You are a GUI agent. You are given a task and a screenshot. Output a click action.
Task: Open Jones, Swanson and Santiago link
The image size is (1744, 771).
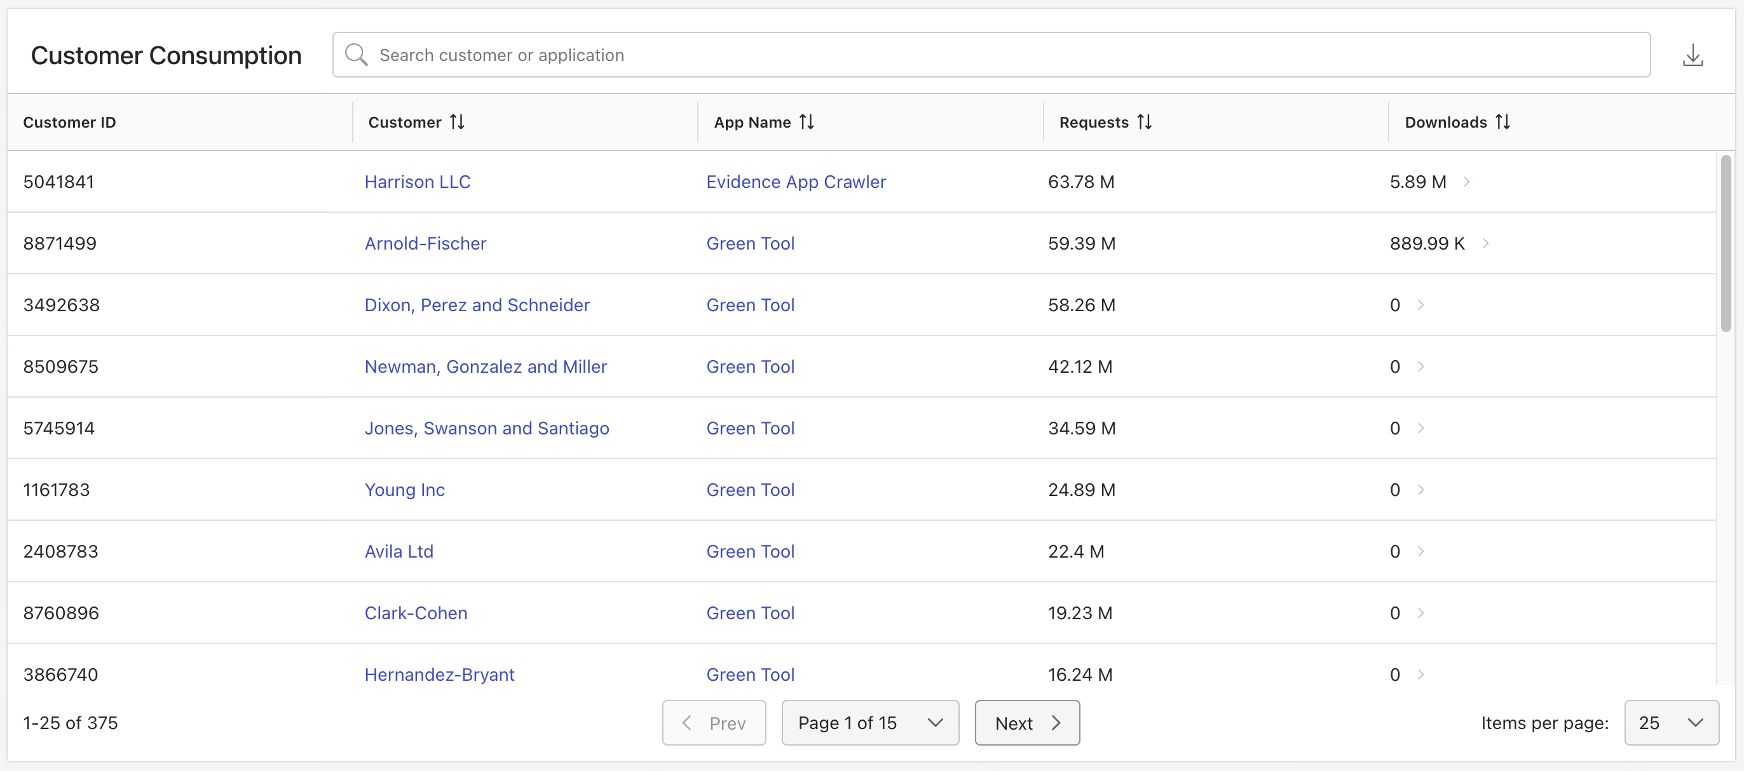pos(487,427)
